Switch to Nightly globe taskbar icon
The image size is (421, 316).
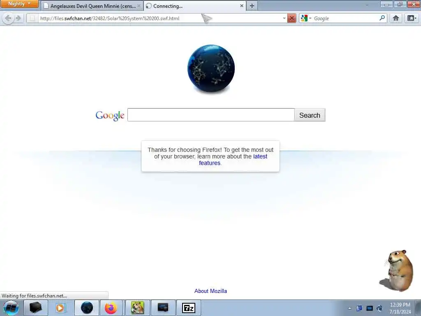point(87,308)
